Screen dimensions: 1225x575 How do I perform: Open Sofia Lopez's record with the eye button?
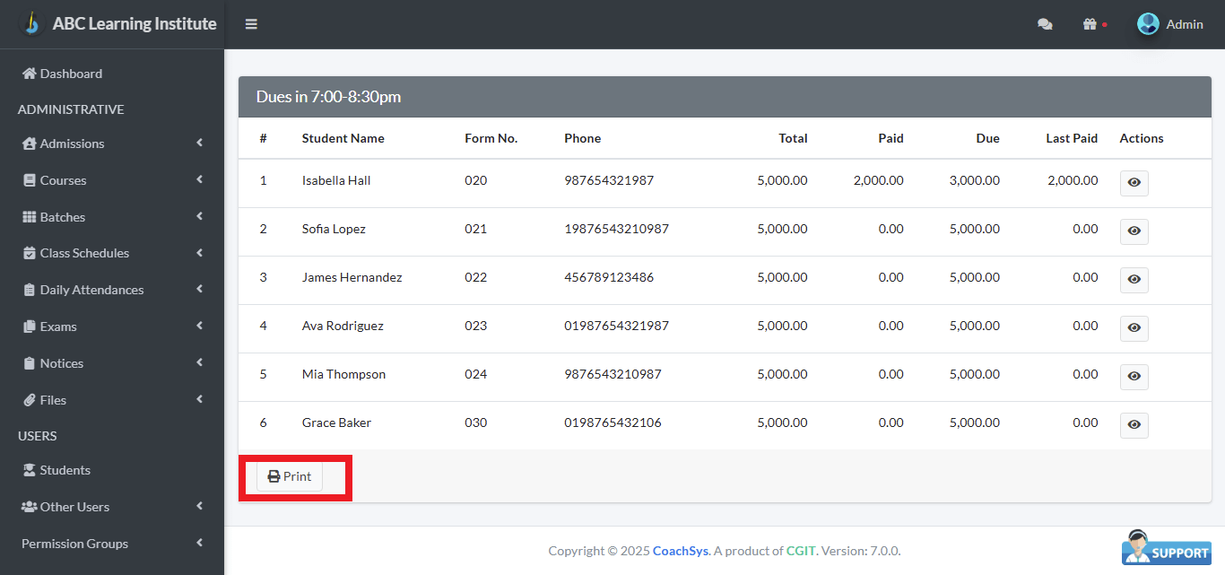(1134, 231)
